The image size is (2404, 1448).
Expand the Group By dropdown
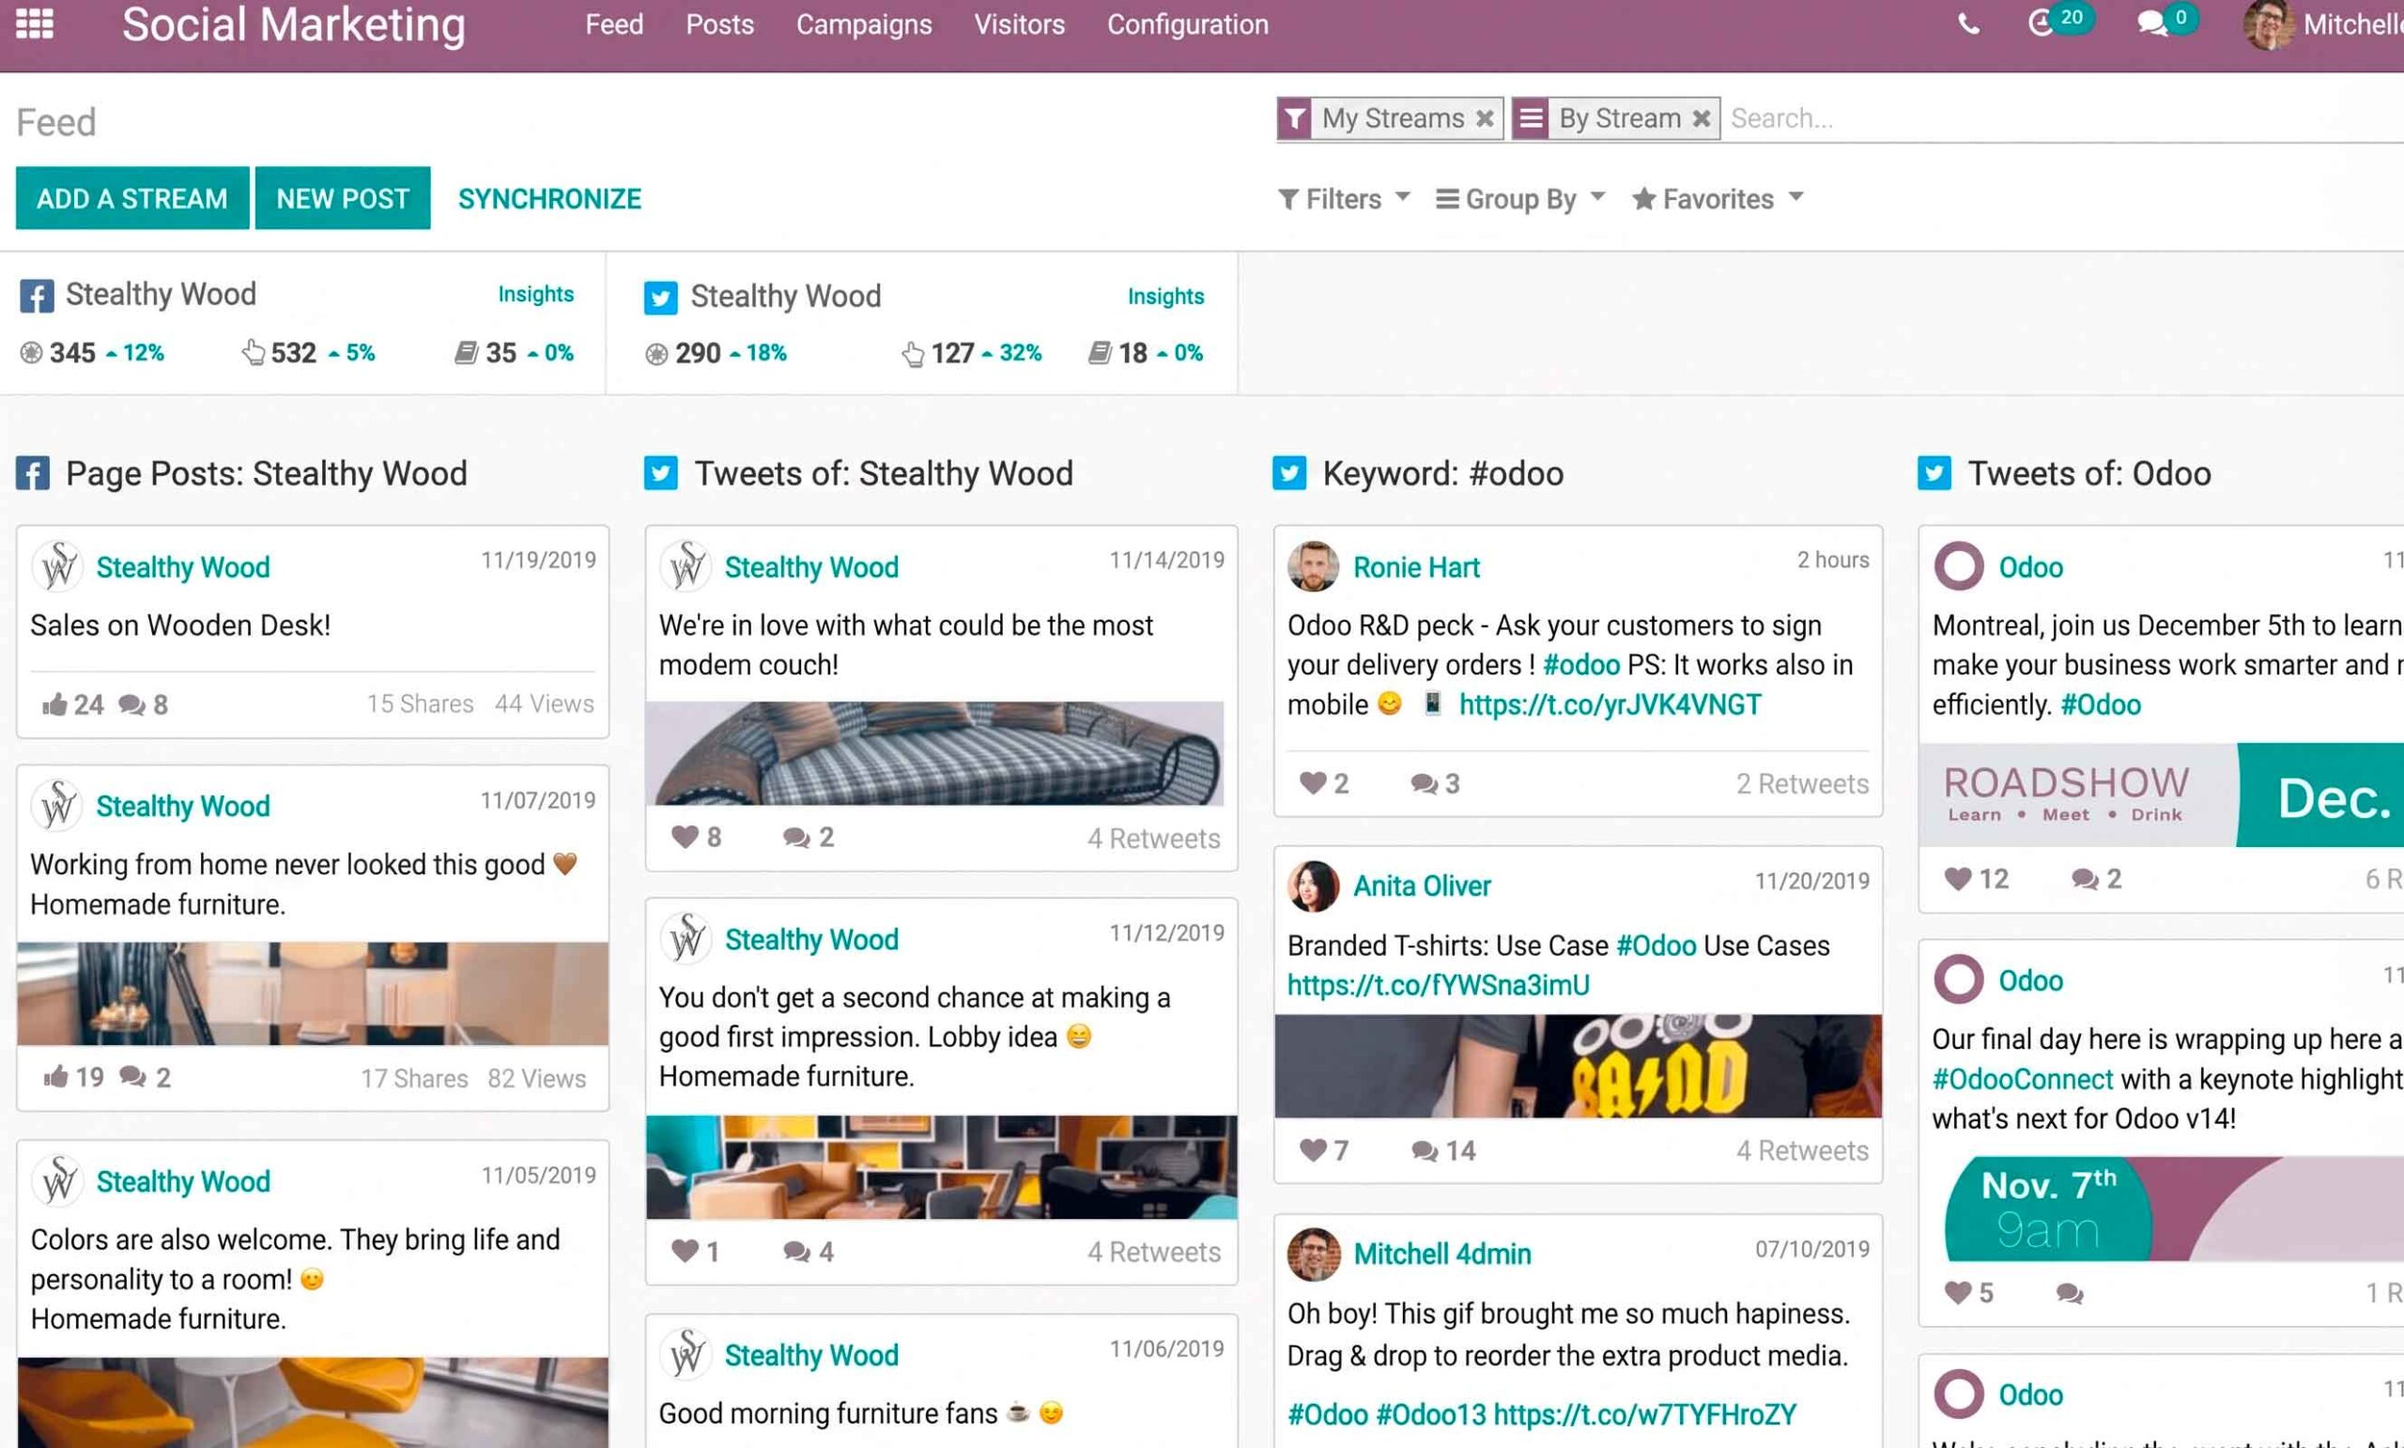pyautogui.click(x=1520, y=199)
